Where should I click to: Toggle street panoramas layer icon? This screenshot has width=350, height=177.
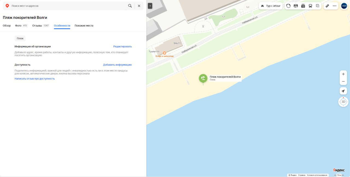coord(296,6)
